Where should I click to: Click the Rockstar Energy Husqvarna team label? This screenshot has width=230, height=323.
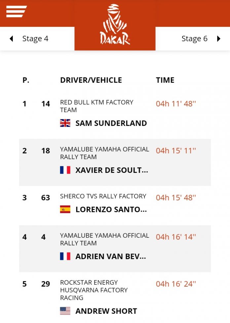pyautogui.click(x=94, y=290)
